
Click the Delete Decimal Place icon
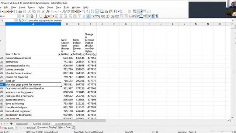pos(117,16)
